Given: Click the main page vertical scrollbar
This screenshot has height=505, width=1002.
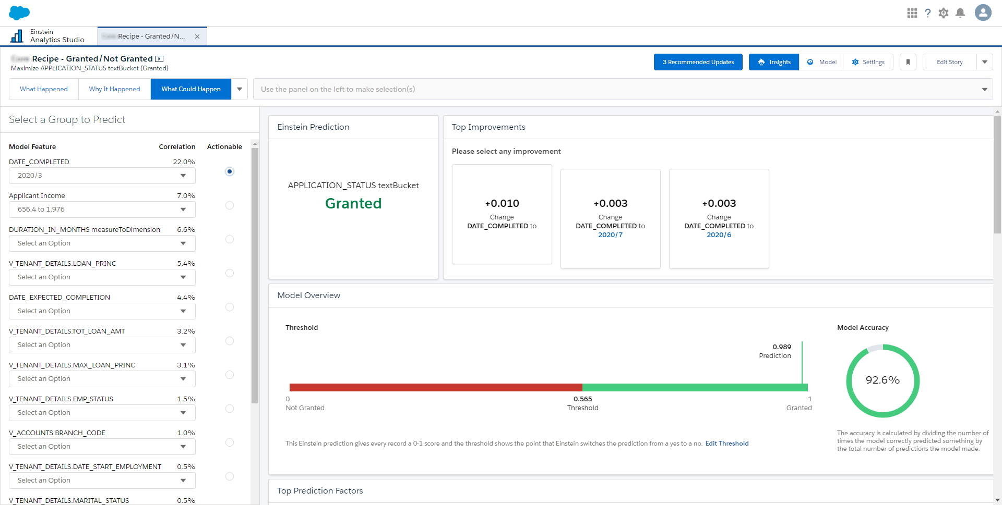Looking at the screenshot, I should 997,175.
